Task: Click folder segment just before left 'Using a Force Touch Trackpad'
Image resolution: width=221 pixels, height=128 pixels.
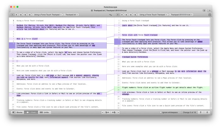Action: (30, 15)
